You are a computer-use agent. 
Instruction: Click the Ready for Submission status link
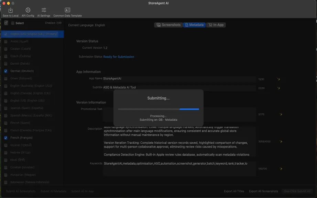click(x=119, y=57)
